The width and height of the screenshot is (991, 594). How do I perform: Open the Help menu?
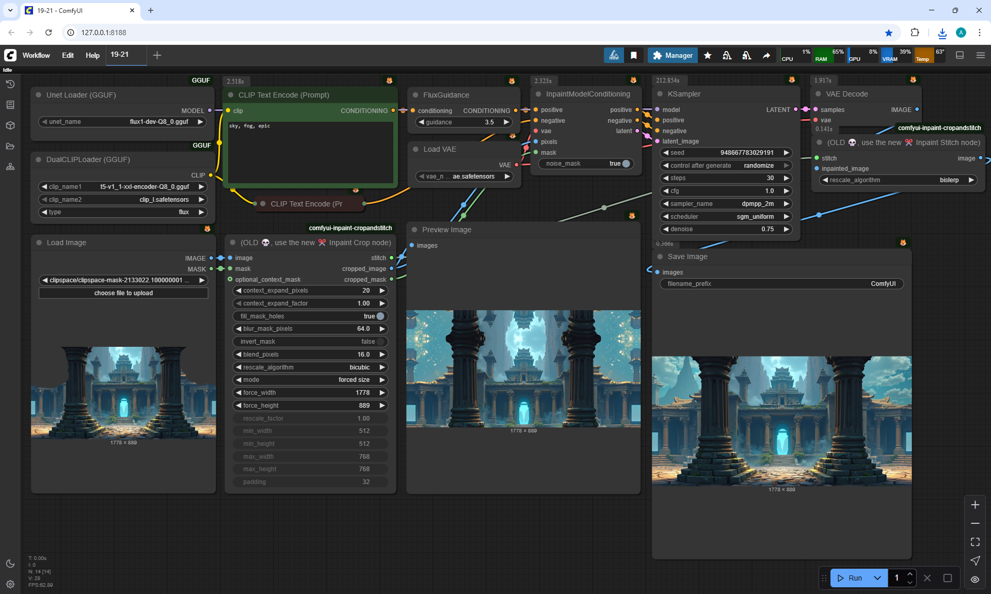(92, 55)
